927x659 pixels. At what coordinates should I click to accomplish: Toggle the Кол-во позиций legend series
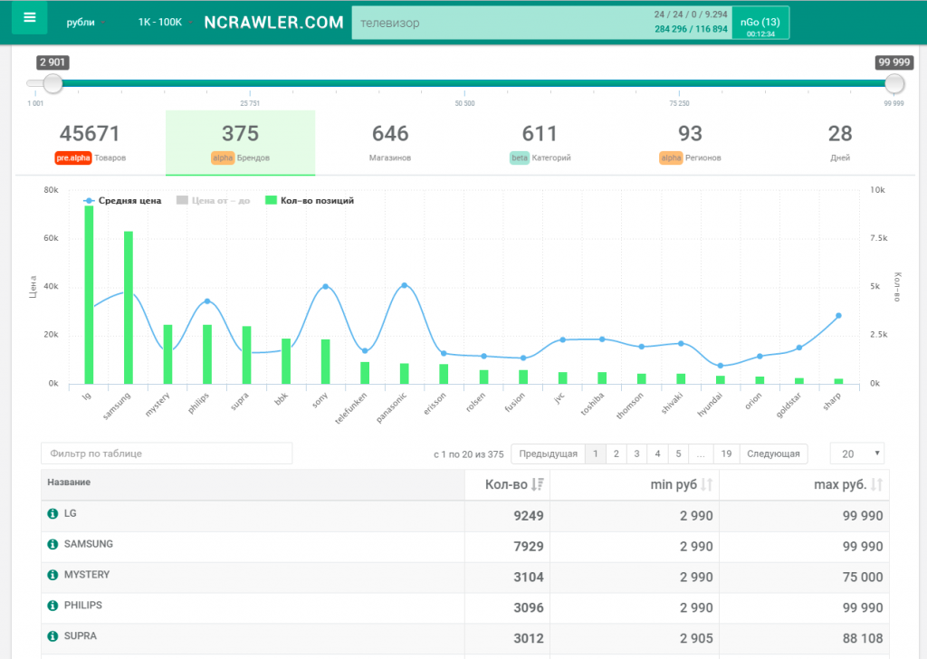point(310,200)
